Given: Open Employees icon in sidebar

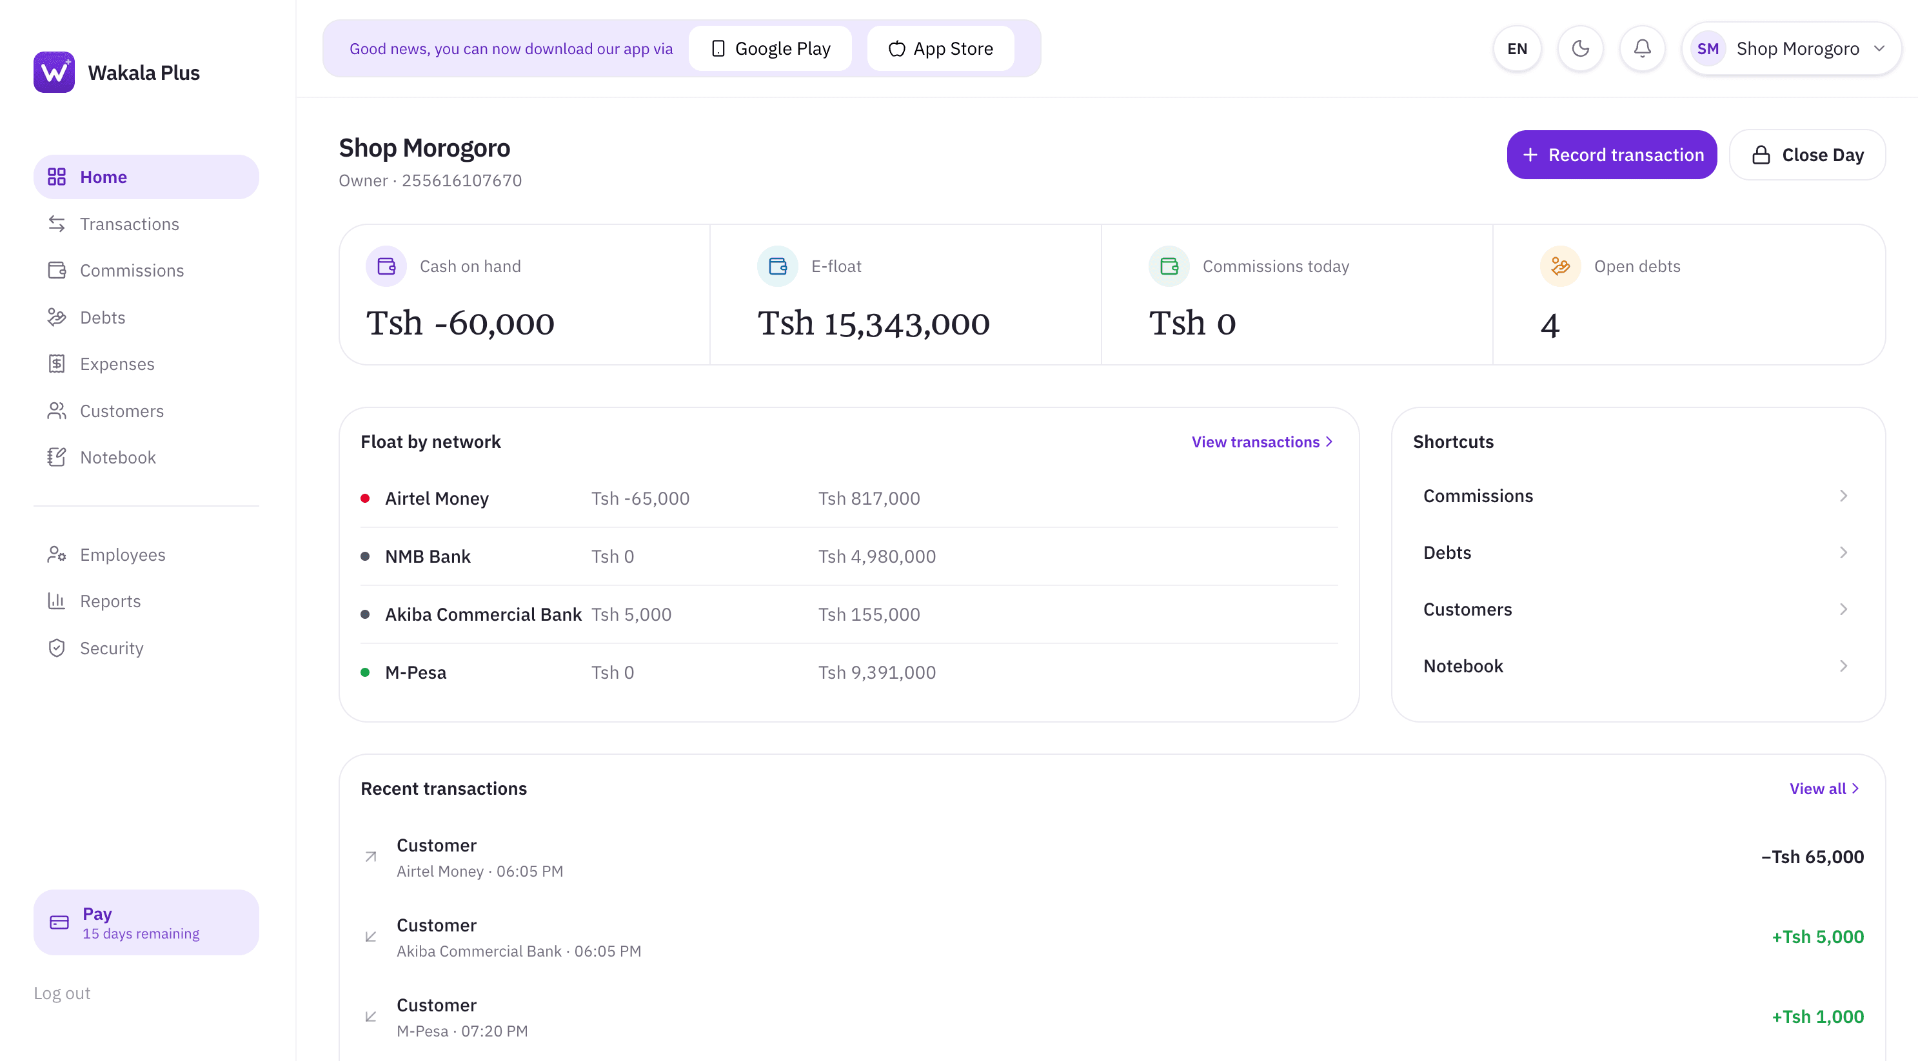Looking at the screenshot, I should click(x=57, y=554).
